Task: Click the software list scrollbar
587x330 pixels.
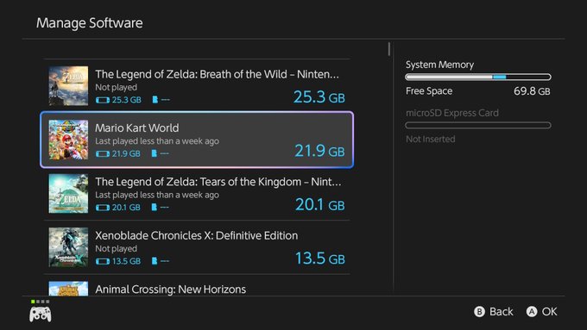Action: pos(389,49)
